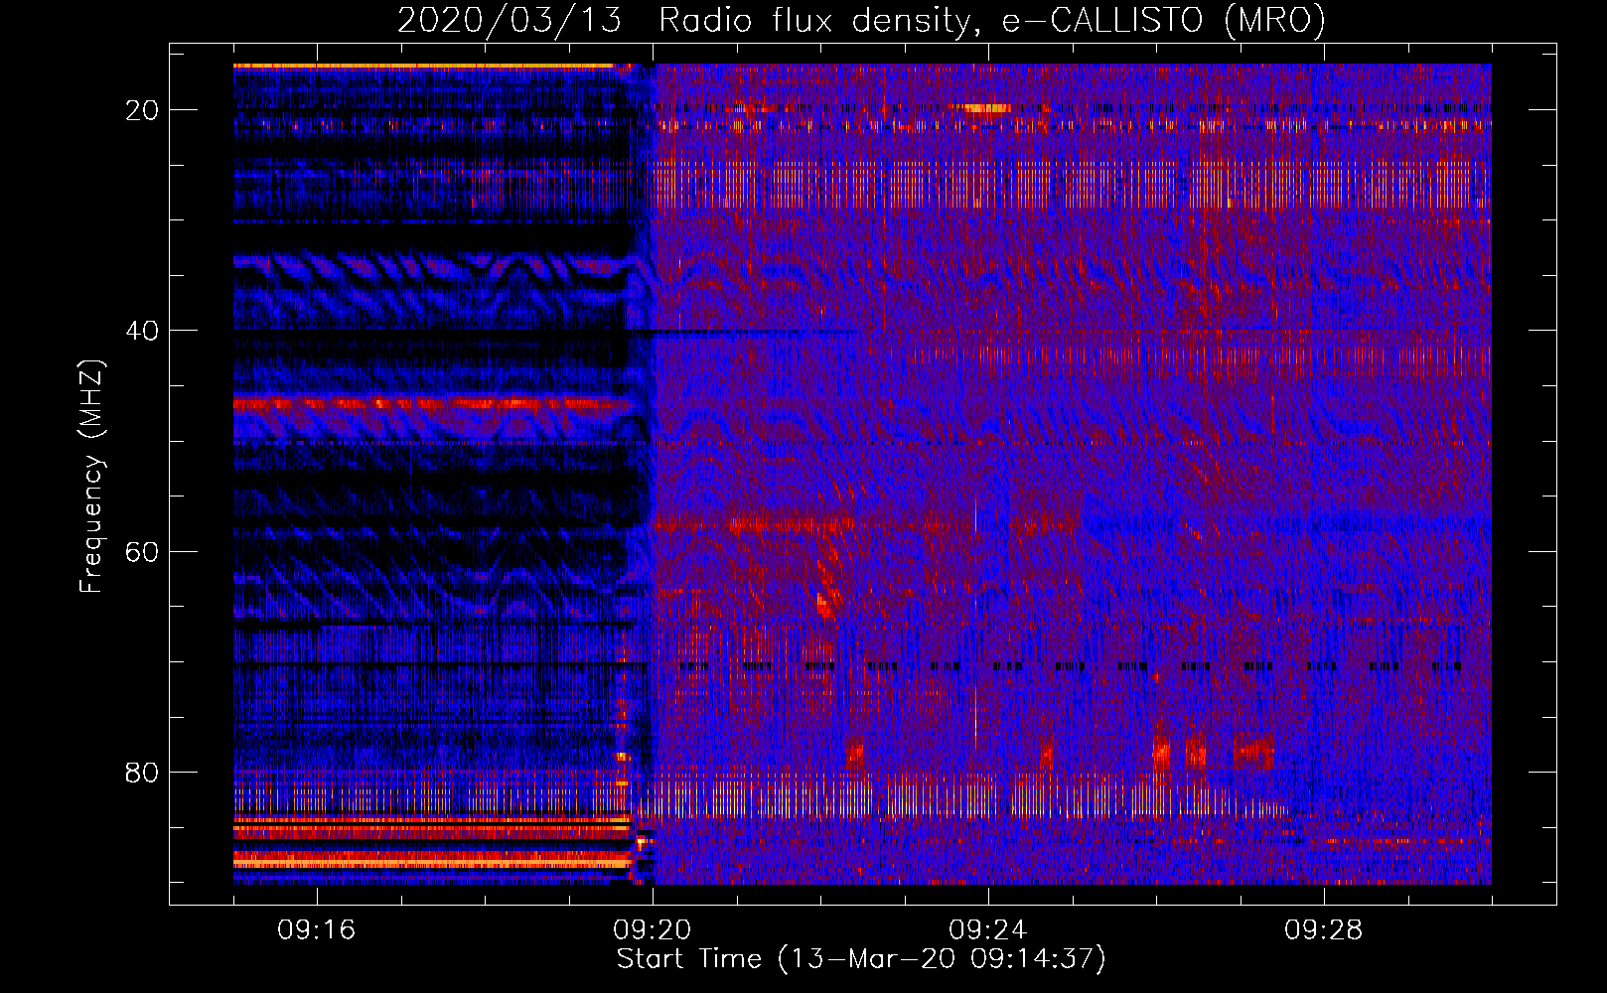Screen dimensions: 1607x993
Task: Click the 09:16 time tick label
Action: [317, 930]
